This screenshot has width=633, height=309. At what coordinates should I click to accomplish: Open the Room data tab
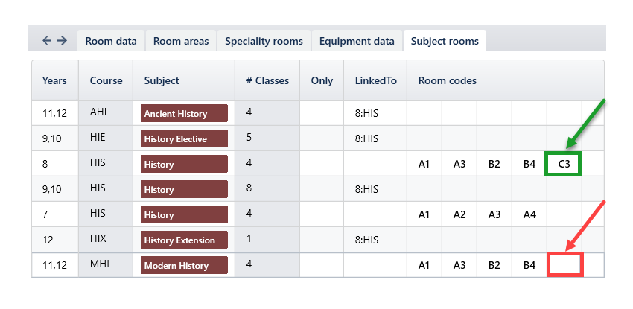coord(111,41)
